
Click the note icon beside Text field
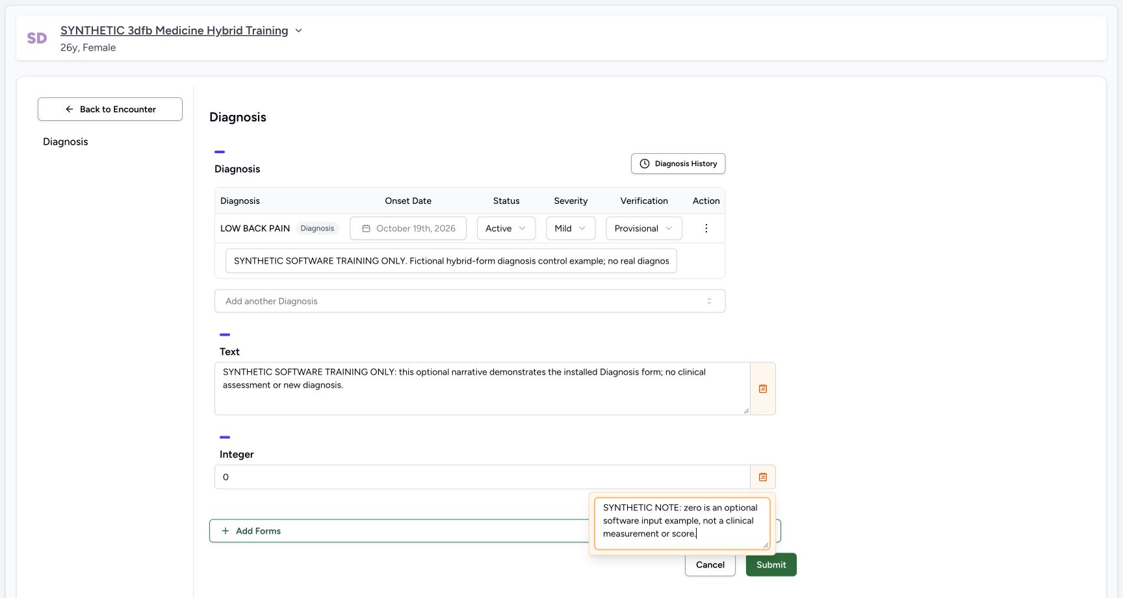coord(763,388)
